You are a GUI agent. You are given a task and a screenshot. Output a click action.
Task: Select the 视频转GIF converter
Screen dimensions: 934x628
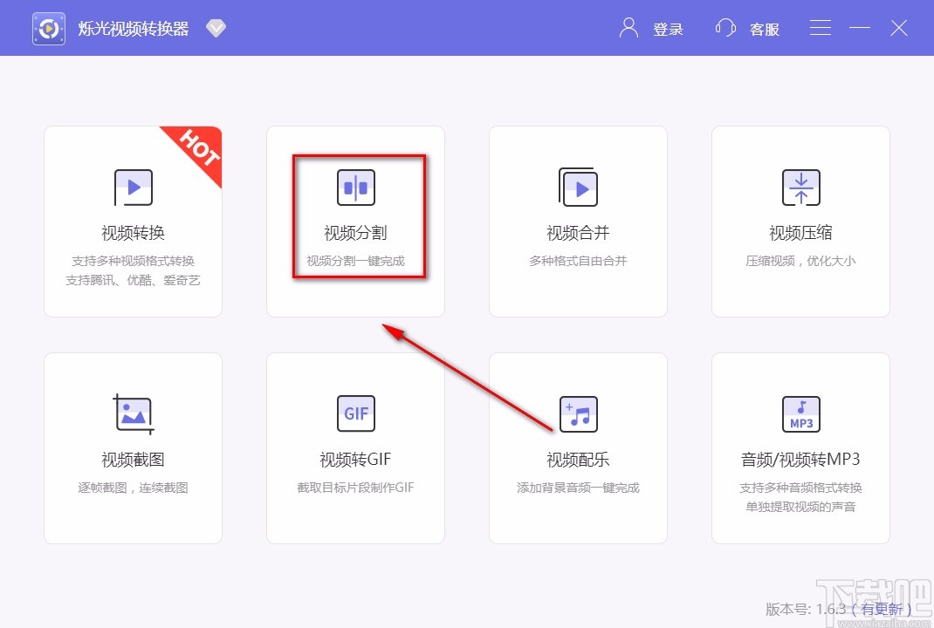point(355,447)
